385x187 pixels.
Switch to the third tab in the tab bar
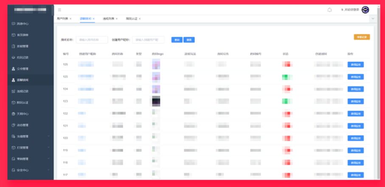pyautogui.click(x=109, y=19)
